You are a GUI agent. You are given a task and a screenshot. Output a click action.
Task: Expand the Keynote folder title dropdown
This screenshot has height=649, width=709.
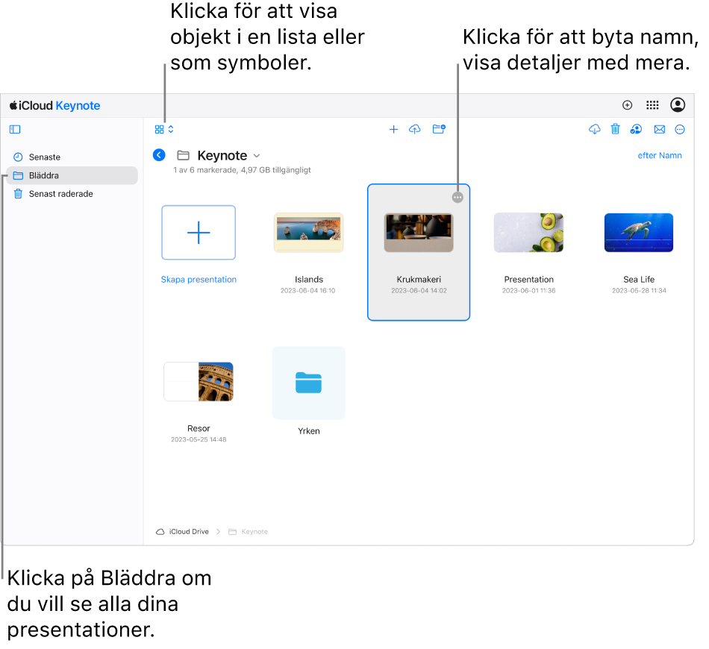[x=257, y=155]
